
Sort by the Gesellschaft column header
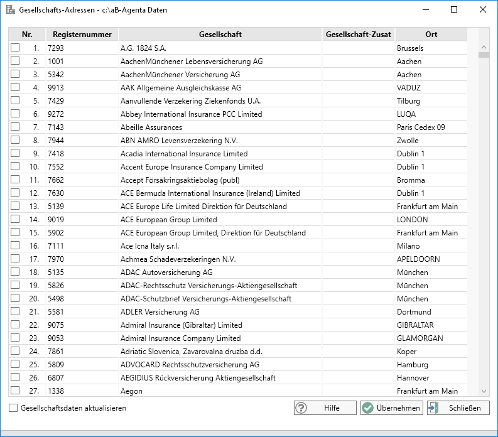tap(220, 35)
